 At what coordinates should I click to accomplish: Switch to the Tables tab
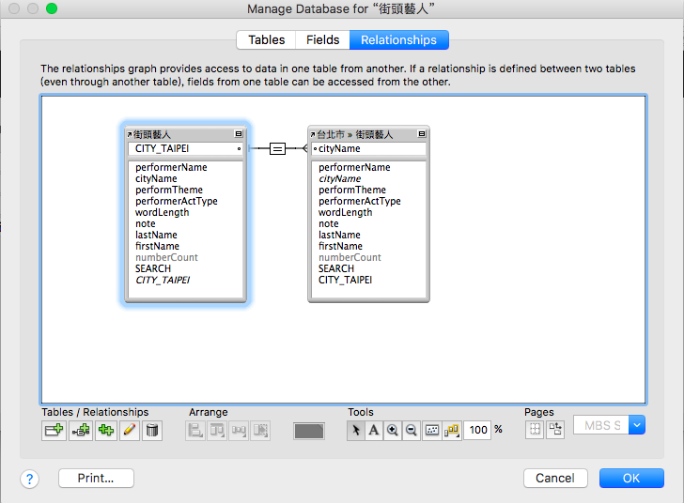click(267, 40)
